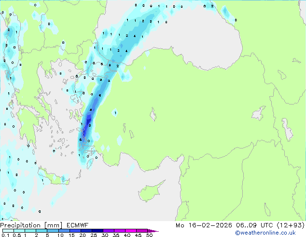Select the 'Precipitation [mm]' title text
Screen dimensions: 306x237
click(x=31, y=225)
